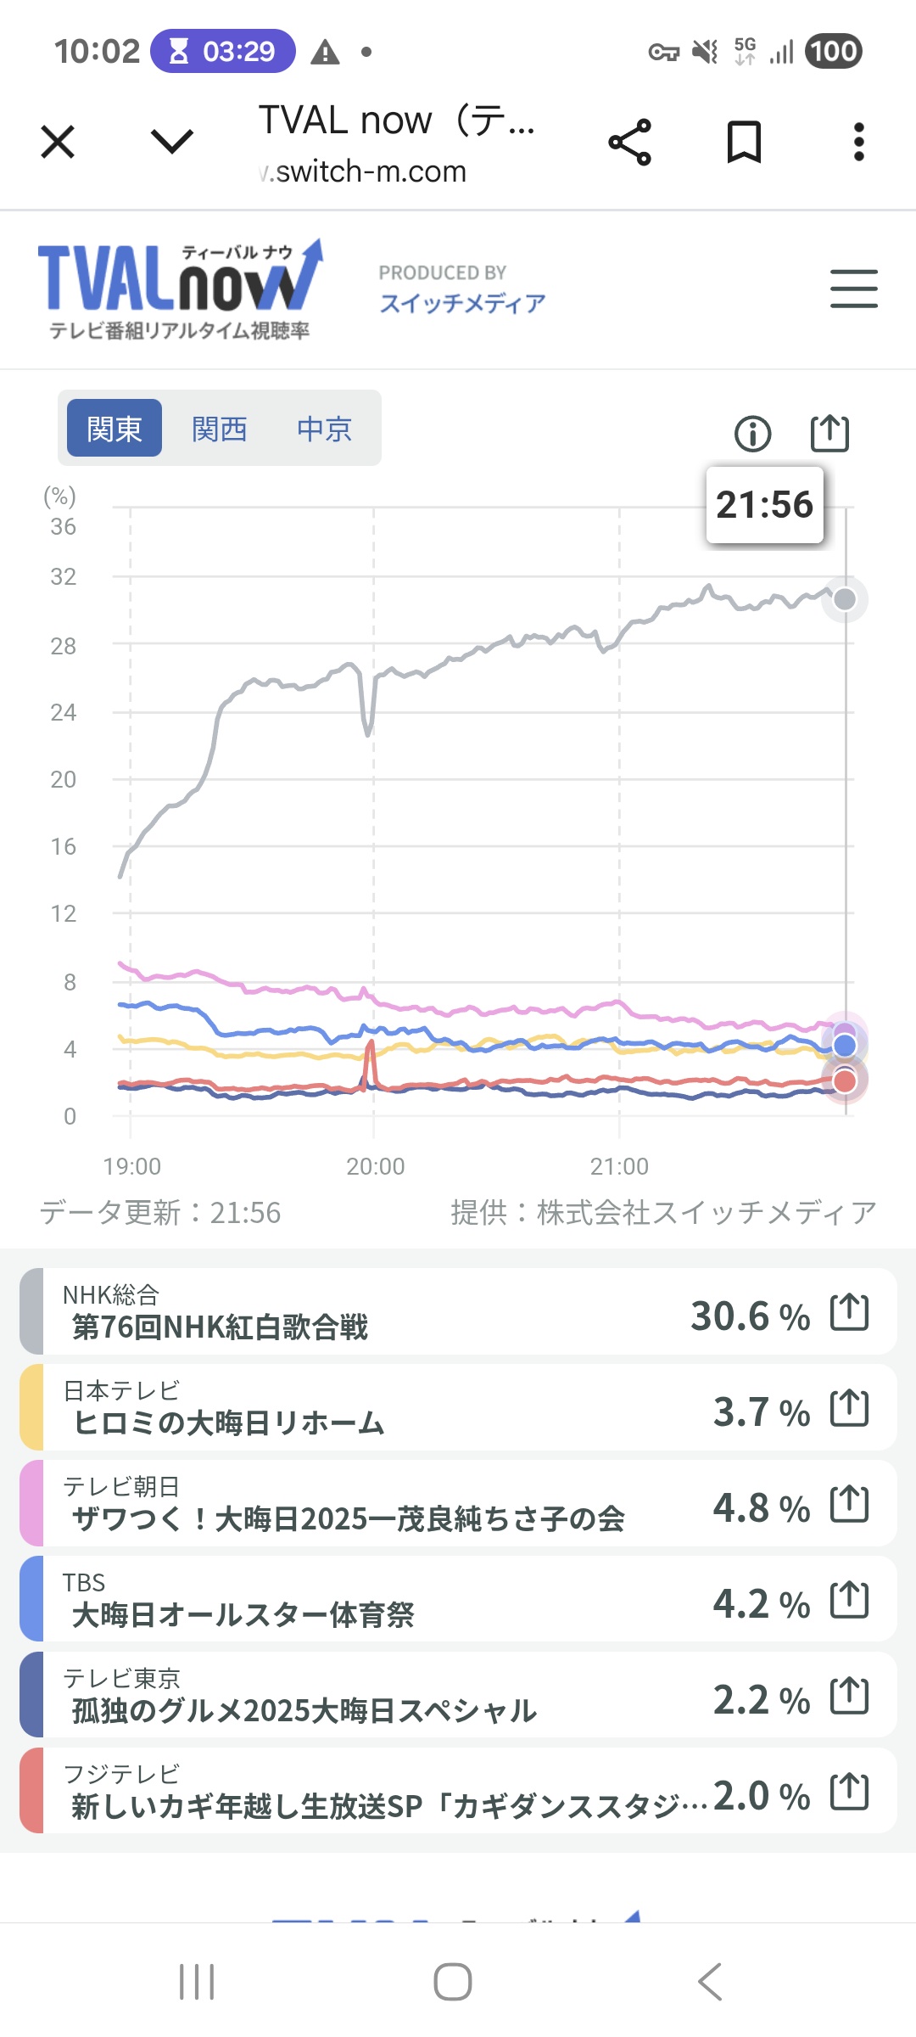
Task: Switch to the 関西 region
Action: [x=220, y=429]
